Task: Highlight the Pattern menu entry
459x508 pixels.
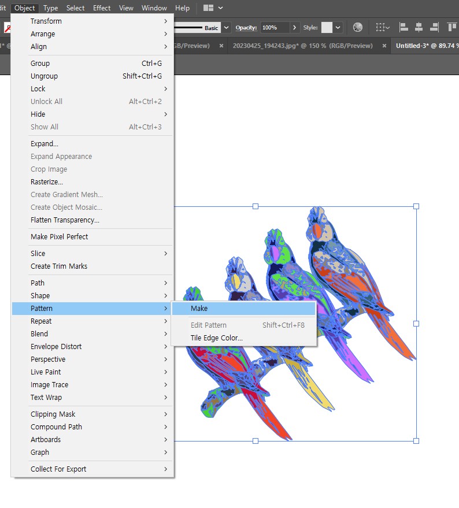Action: point(92,309)
